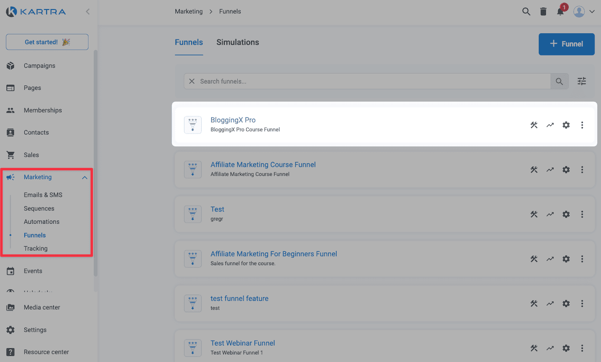The height and width of the screenshot is (362, 601).
Task: Open settings gear for the gregr Test funnel
Action: 566,214
